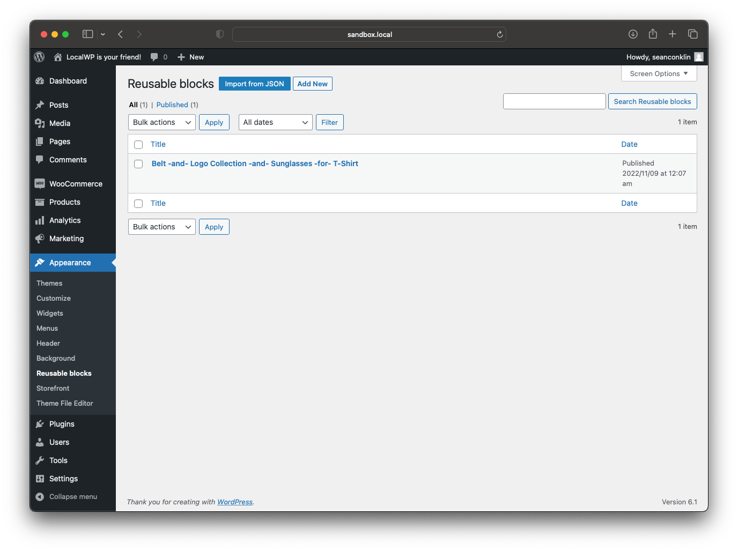This screenshot has height=551, width=738.
Task: Toggle the Safari sidebar icon
Action: pos(88,34)
